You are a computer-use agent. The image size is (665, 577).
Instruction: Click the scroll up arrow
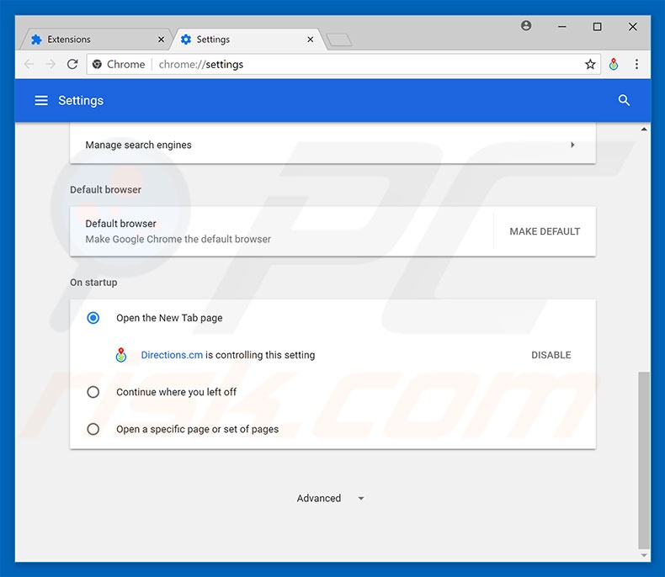pyautogui.click(x=644, y=130)
